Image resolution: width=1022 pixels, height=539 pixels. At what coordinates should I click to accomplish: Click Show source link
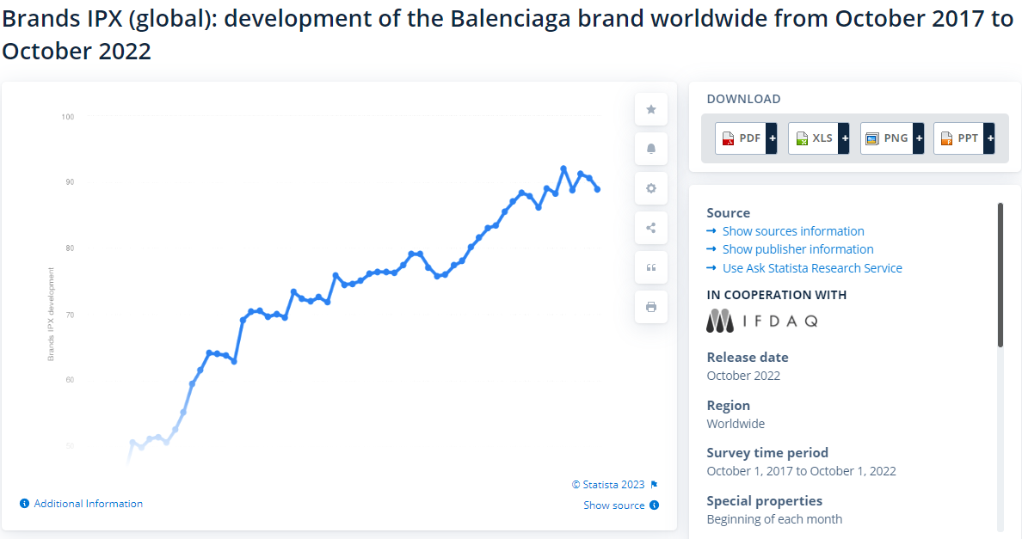(x=614, y=505)
